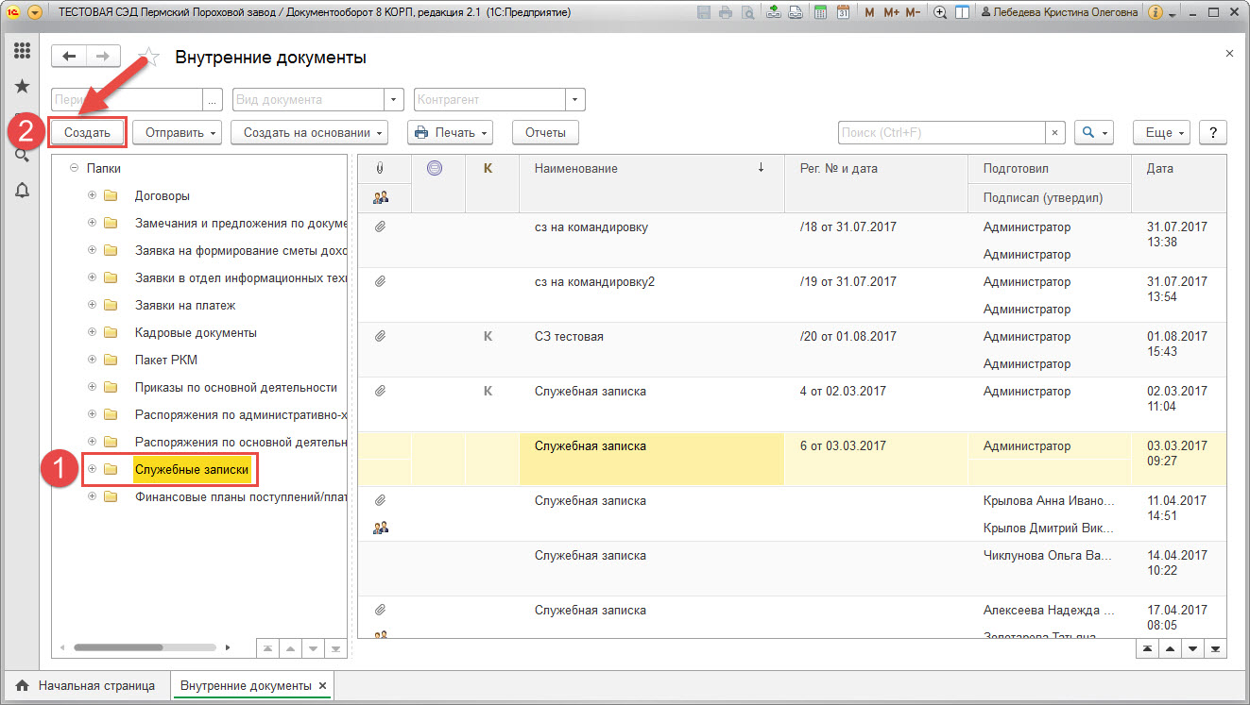Screen dimensions: 1250x705
Task: Click the Период input field
Action: (128, 99)
